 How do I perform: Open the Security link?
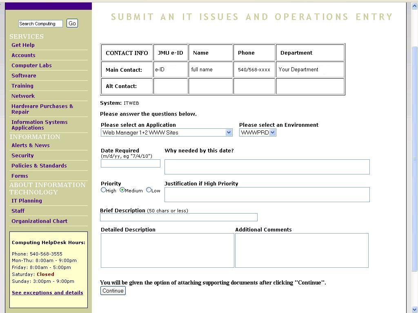coord(22,155)
